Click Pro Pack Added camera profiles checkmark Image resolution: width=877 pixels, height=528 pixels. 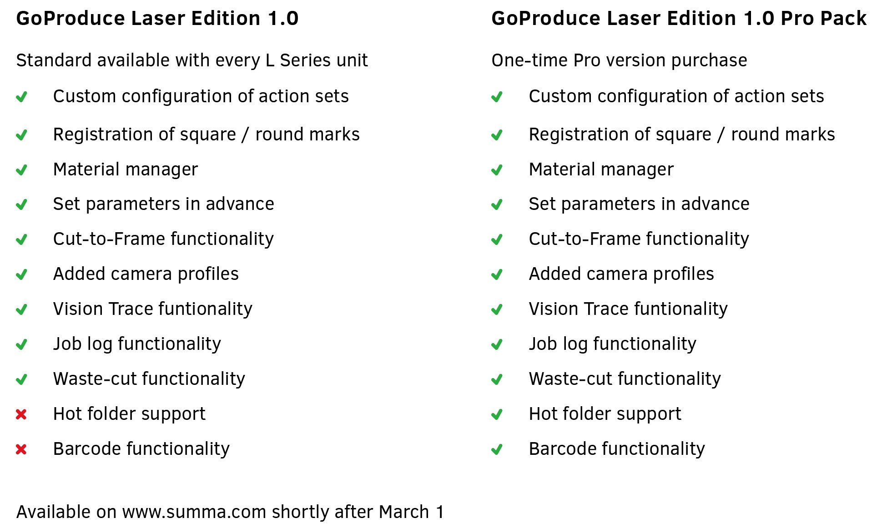pyautogui.click(x=497, y=274)
